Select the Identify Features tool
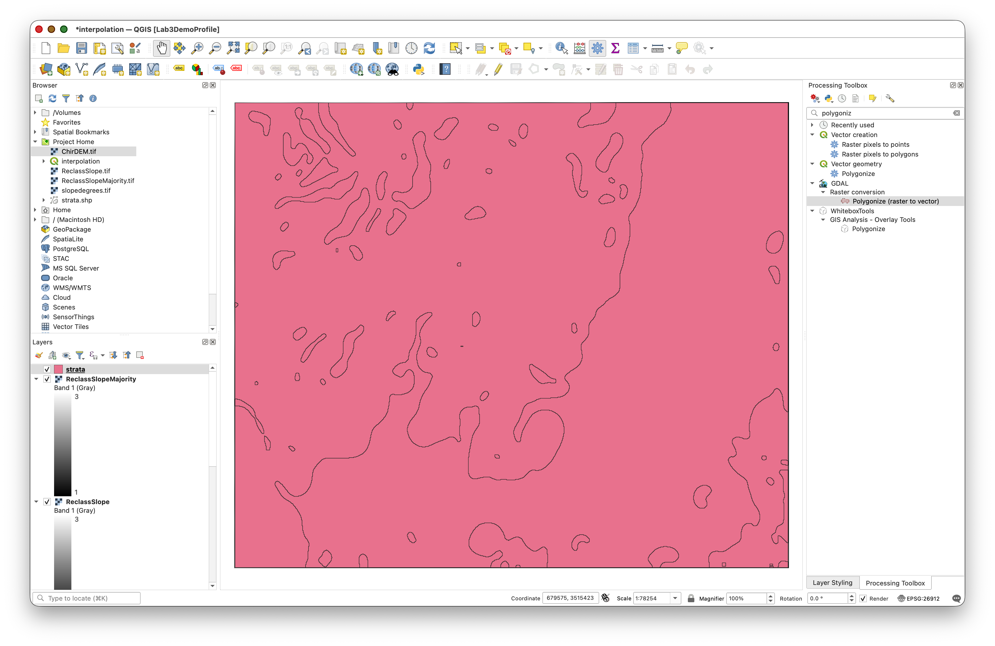 (x=561, y=48)
